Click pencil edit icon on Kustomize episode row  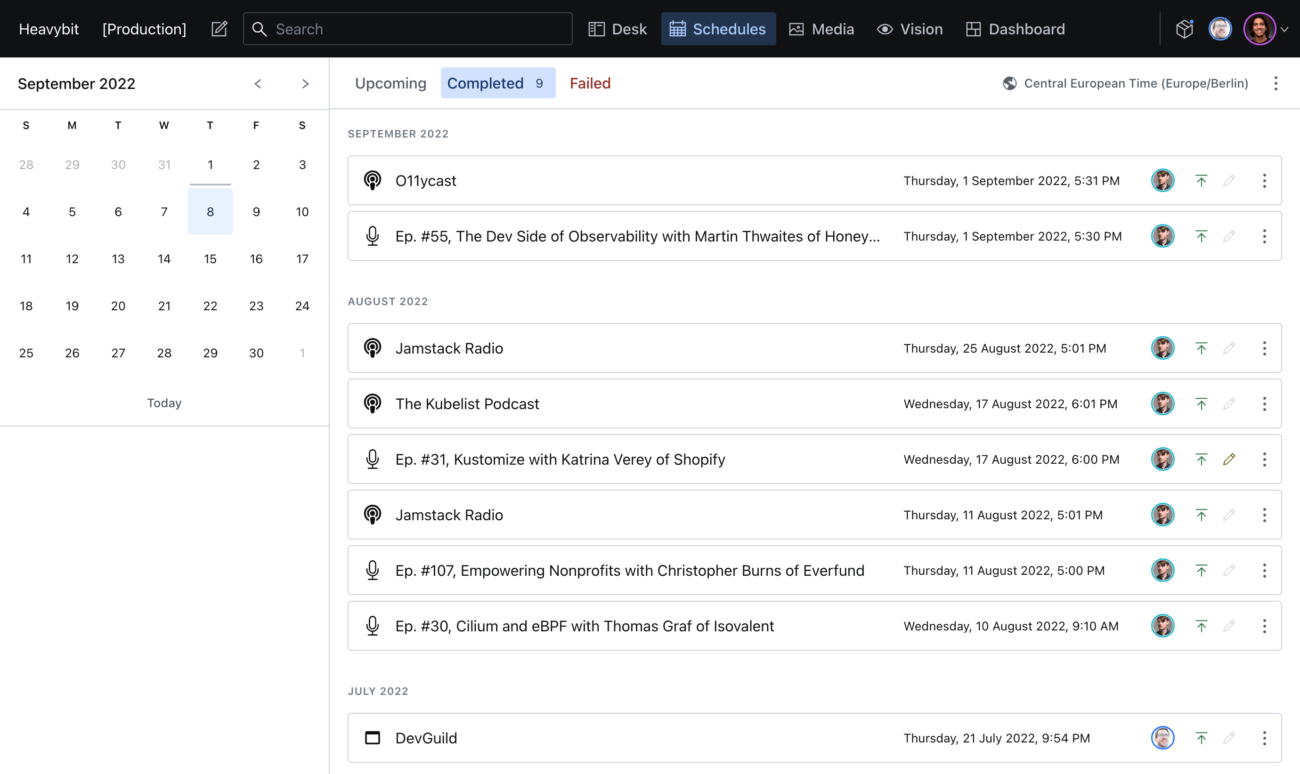1229,460
